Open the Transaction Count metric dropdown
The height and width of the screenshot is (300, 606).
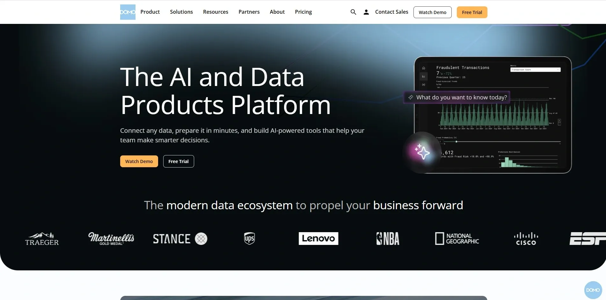(535, 69)
